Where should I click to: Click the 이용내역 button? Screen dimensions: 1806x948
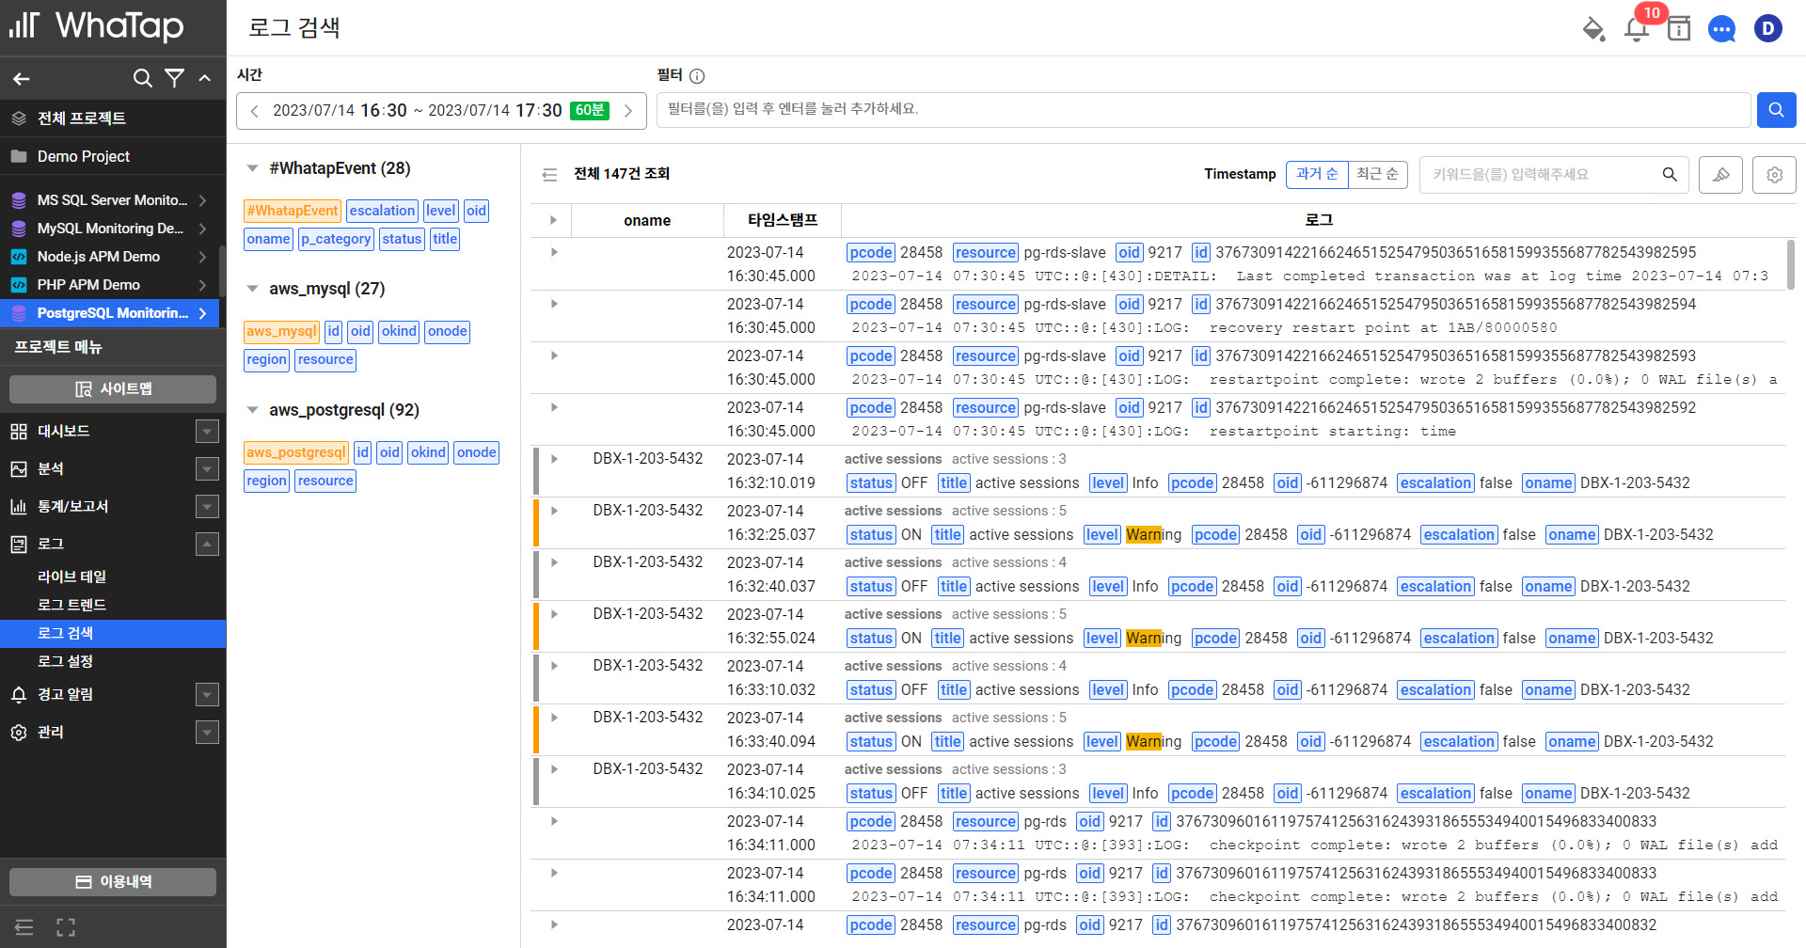click(x=113, y=881)
